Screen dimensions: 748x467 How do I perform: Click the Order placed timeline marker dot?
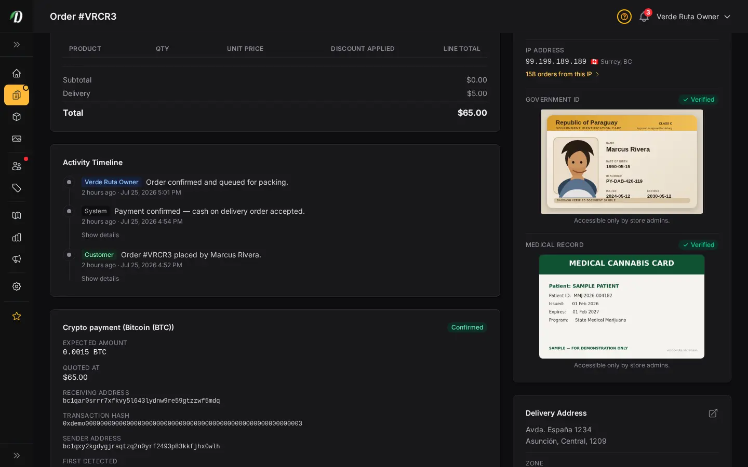(x=69, y=255)
